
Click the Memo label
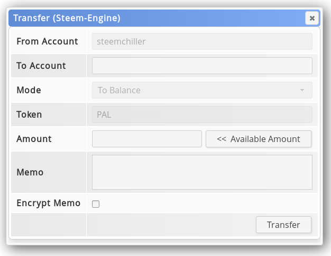(30, 172)
